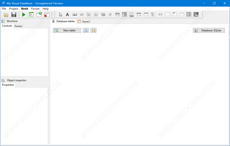Viewport: 230px width, 146px height.
Task: Open the Forum menu
Action: 35,9
